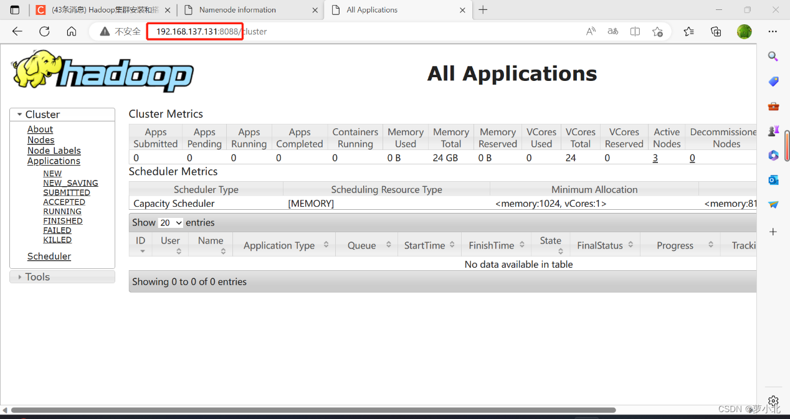Screen dimensions: 790x419
Task: Open Read aloud icon in address bar
Action: pos(591,31)
